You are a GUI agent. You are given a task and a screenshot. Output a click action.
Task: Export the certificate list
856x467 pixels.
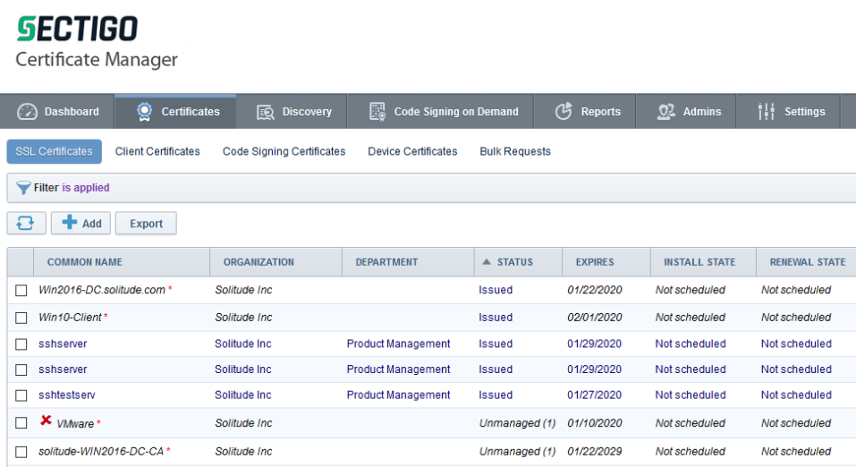point(146,224)
